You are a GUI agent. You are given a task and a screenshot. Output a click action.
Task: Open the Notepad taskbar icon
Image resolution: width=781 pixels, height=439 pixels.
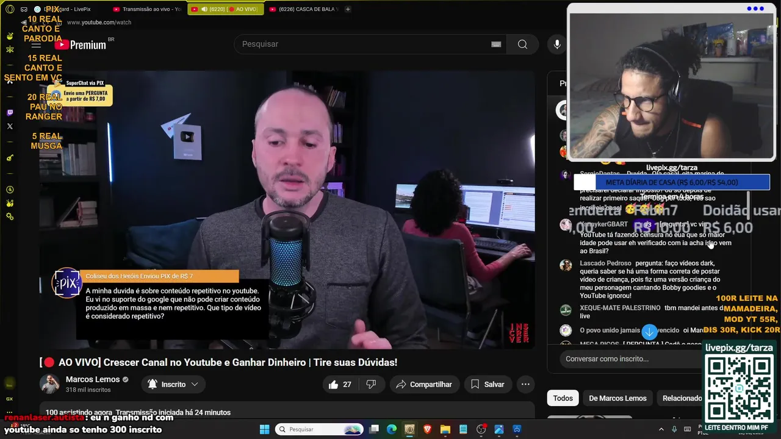click(x=463, y=429)
